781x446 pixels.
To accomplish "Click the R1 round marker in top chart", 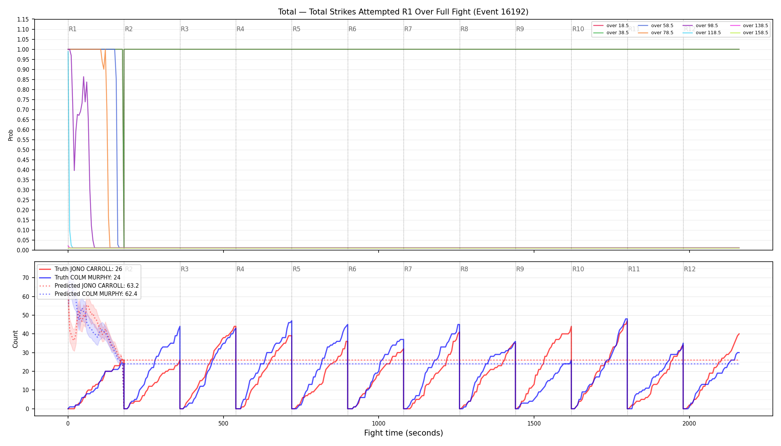I will 73,29.
